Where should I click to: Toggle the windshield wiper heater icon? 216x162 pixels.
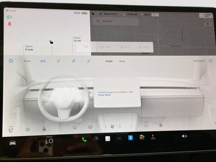click(x=28, y=129)
